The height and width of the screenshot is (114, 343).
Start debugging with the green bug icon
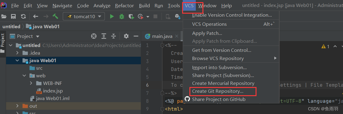121,16
